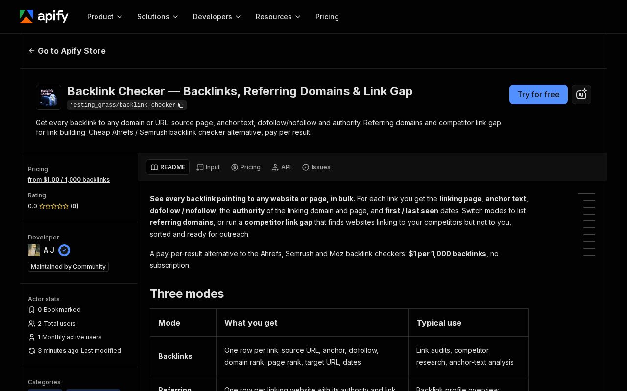Screen dimensions: 627x391
Task: Open the from $1.00 / 1,000 backlinks link
Action: point(69,180)
